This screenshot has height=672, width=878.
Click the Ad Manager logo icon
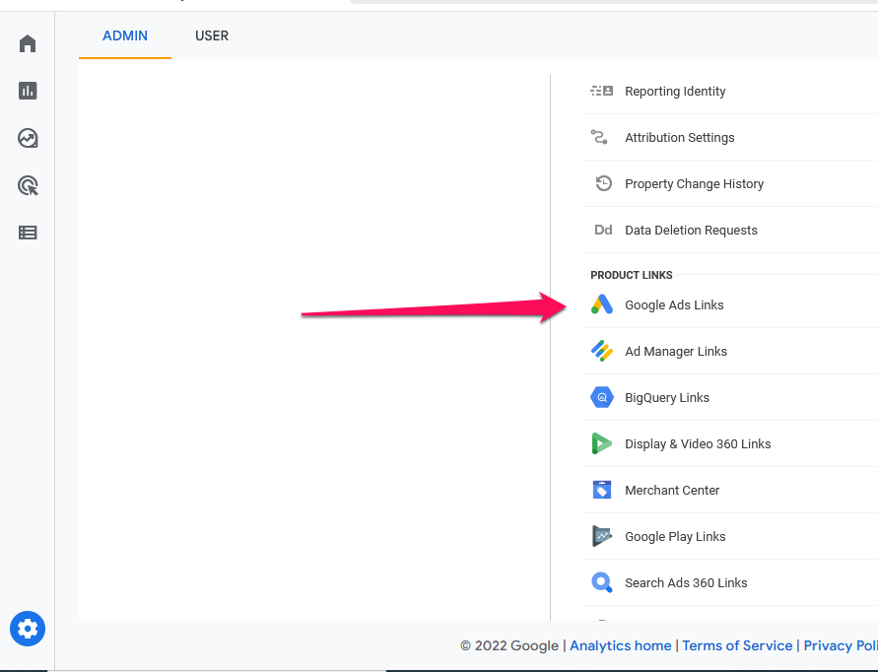[601, 352]
